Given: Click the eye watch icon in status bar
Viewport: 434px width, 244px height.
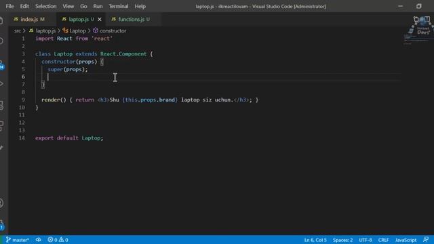Looking at the screenshot, I should pos(39,240).
